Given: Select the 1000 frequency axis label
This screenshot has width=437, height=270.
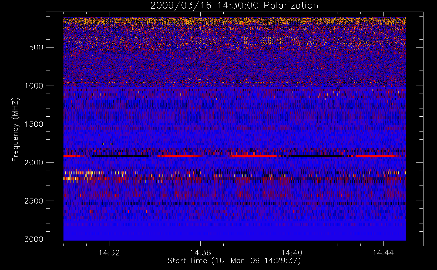Looking at the screenshot, I should click(x=34, y=86).
